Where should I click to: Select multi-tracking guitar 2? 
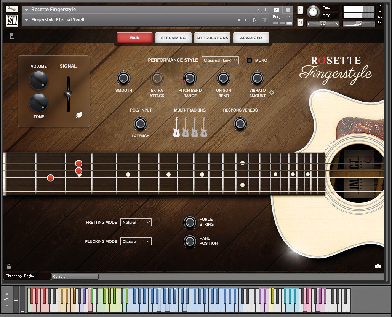pos(186,127)
